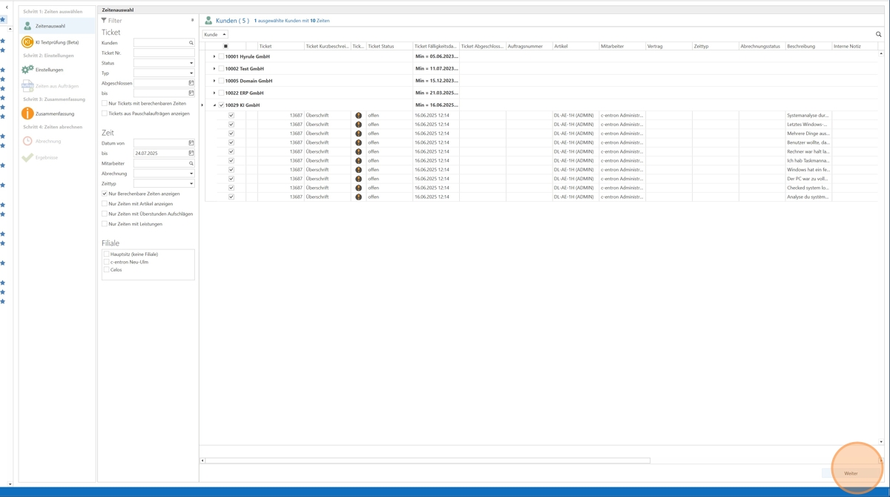Click the search icon in Kunden field
This screenshot has height=497, width=890.
(x=191, y=43)
